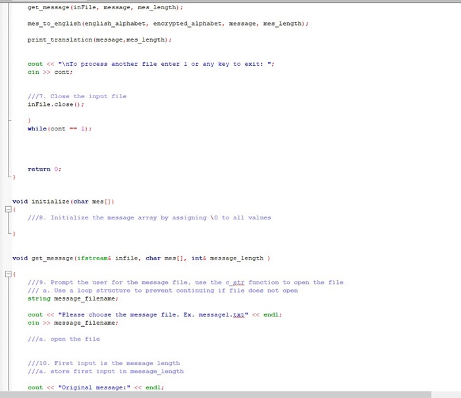Click the "Please choose the message file" cout line
The height and width of the screenshot is (398, 461).
(155, 315)
